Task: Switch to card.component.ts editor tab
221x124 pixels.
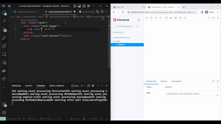Action: point(26,12)
